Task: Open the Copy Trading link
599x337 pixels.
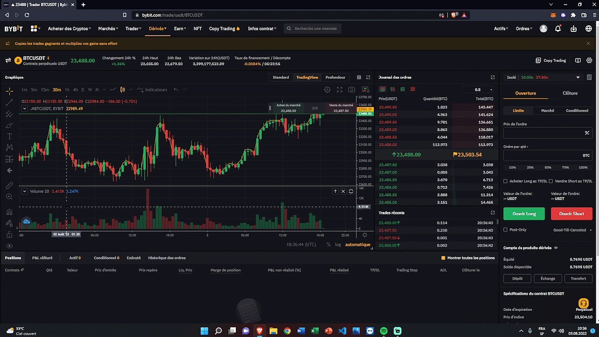Action: pos(551,60)
